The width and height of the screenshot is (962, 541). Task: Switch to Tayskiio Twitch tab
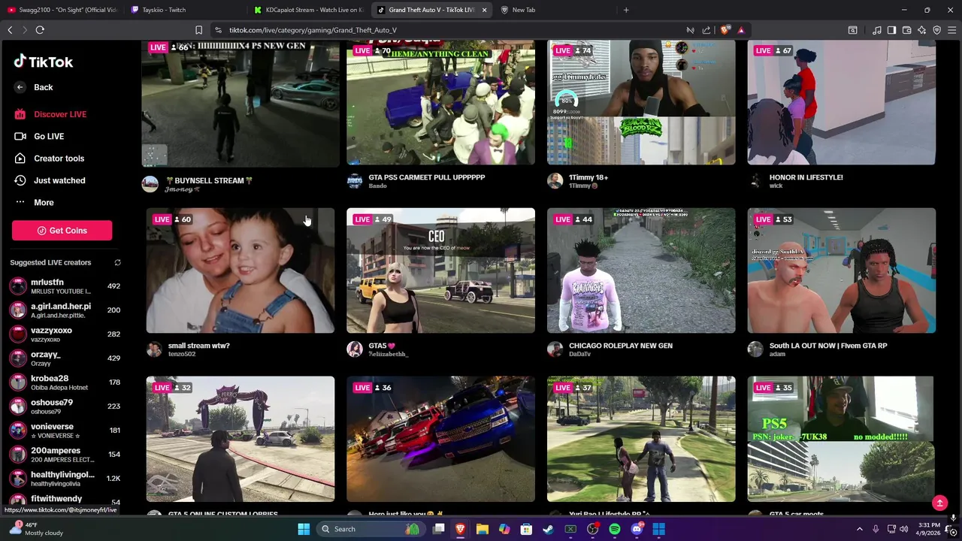(185, 10)
